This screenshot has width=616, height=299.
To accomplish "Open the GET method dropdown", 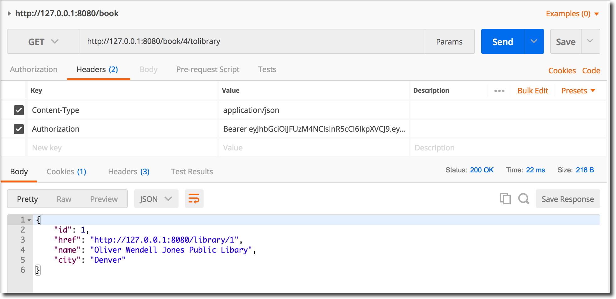I will pos(44,41).
